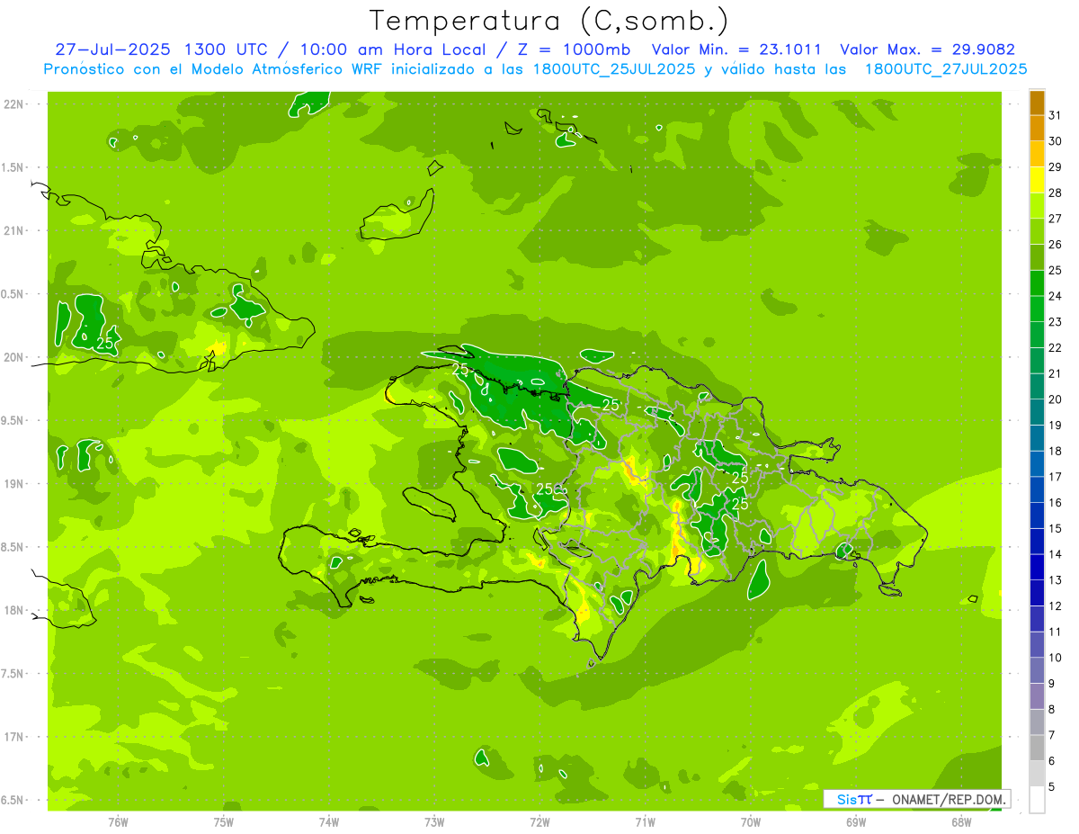
Task: Click the colorbar label 14
Action: coord(1056,554)
